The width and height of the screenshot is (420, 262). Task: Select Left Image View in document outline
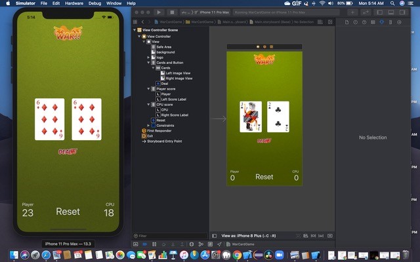pyautogui.click(x=178, y=73)
